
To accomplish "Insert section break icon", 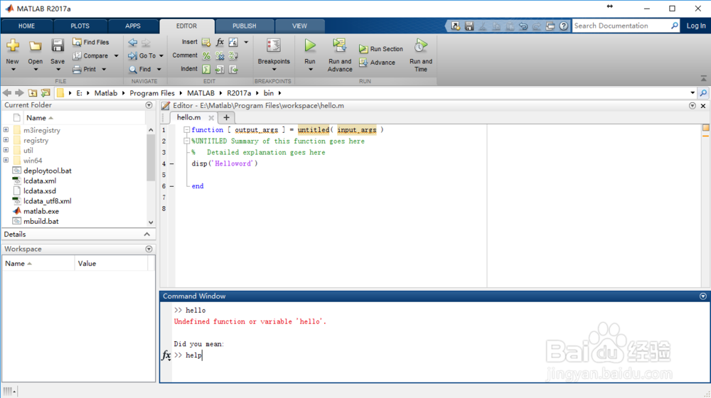I will (x=206, y=42).
